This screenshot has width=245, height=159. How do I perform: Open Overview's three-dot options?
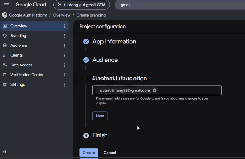click(64, 26)
